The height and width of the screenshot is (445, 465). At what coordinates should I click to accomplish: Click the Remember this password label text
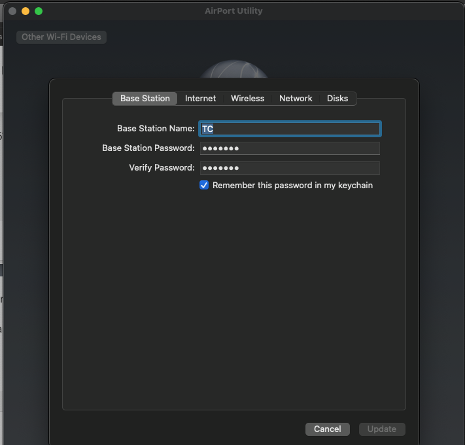pos(292,186)
